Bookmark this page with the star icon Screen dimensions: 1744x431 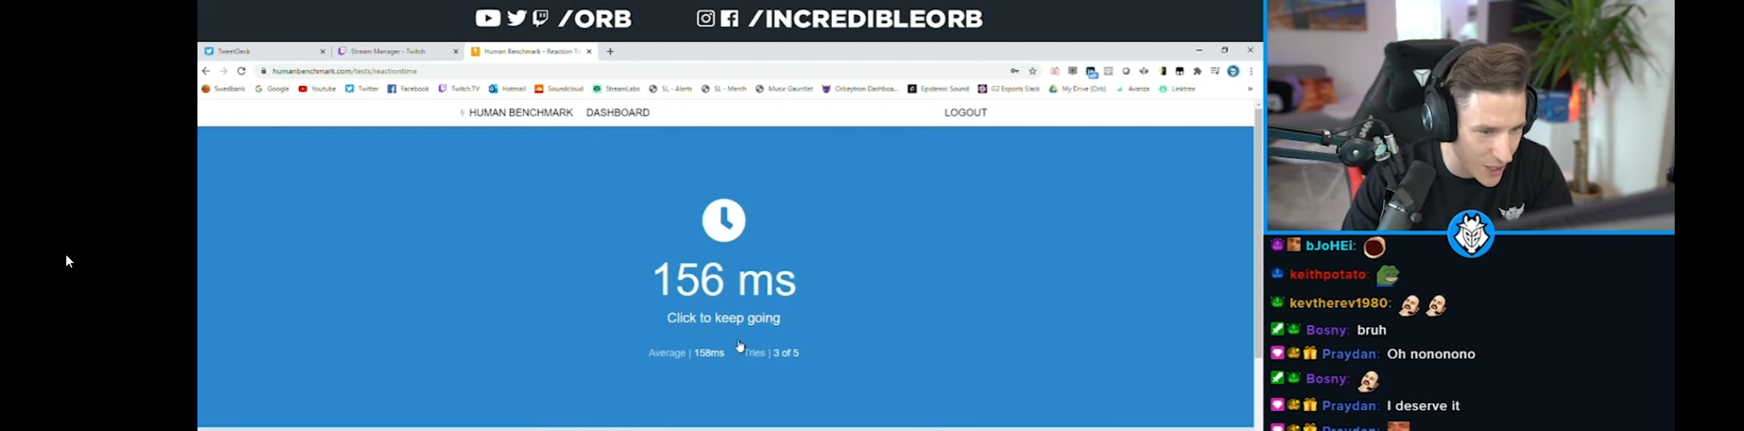click(x=1033, y=71)
